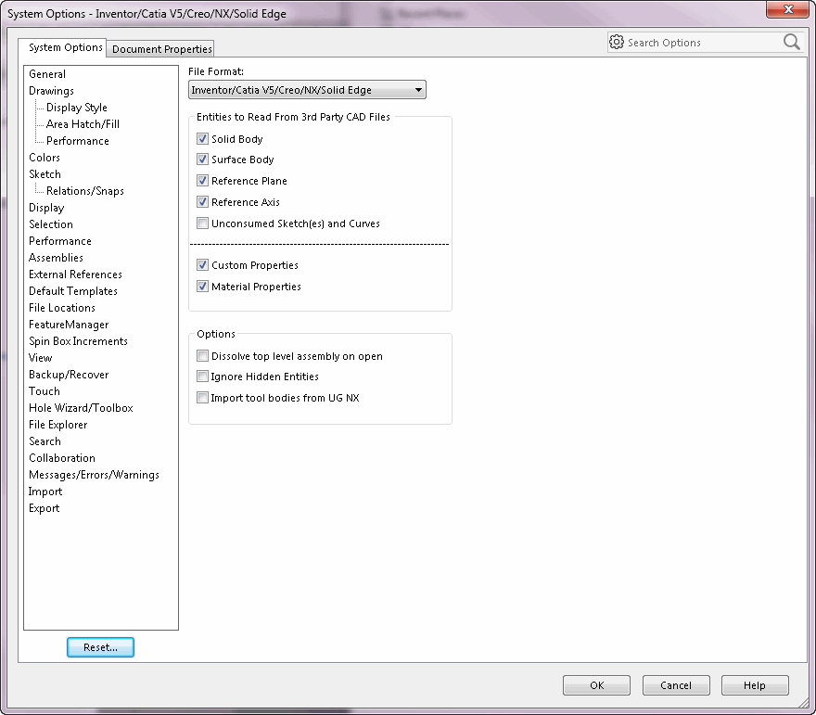Click the Cancel button
816x715 pixels.
click(676, 685)
